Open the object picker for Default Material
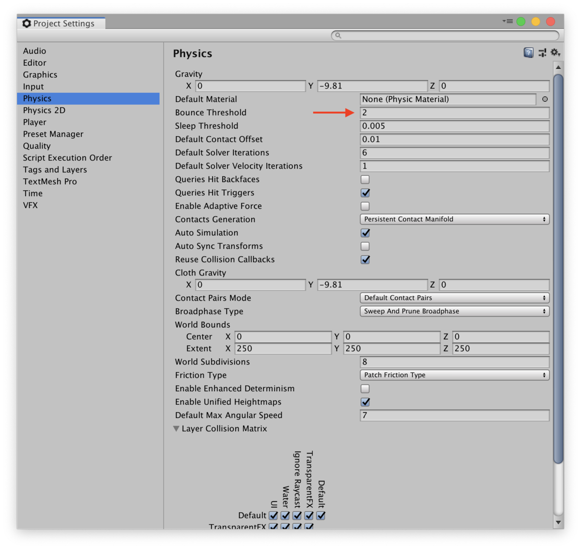Screen dimensions: 581x549 click(x=545, y=99)
